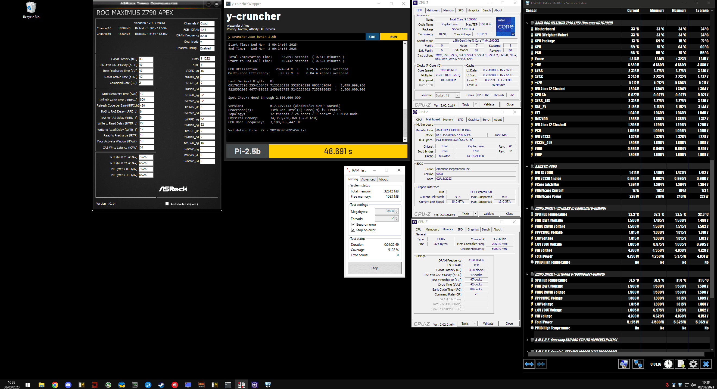Click EDIT button in y-cruncher
The image size is (717, 389).
click(372, 37)
